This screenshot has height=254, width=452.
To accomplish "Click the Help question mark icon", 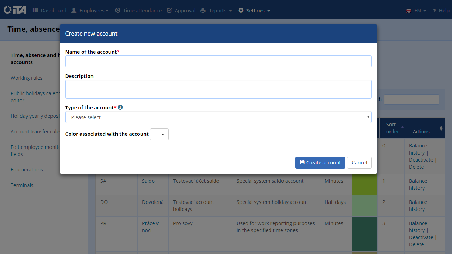I will pyautogui.click(x=434, y=11).
